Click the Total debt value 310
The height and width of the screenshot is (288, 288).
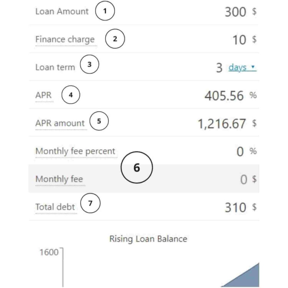(x=235, y=207)
